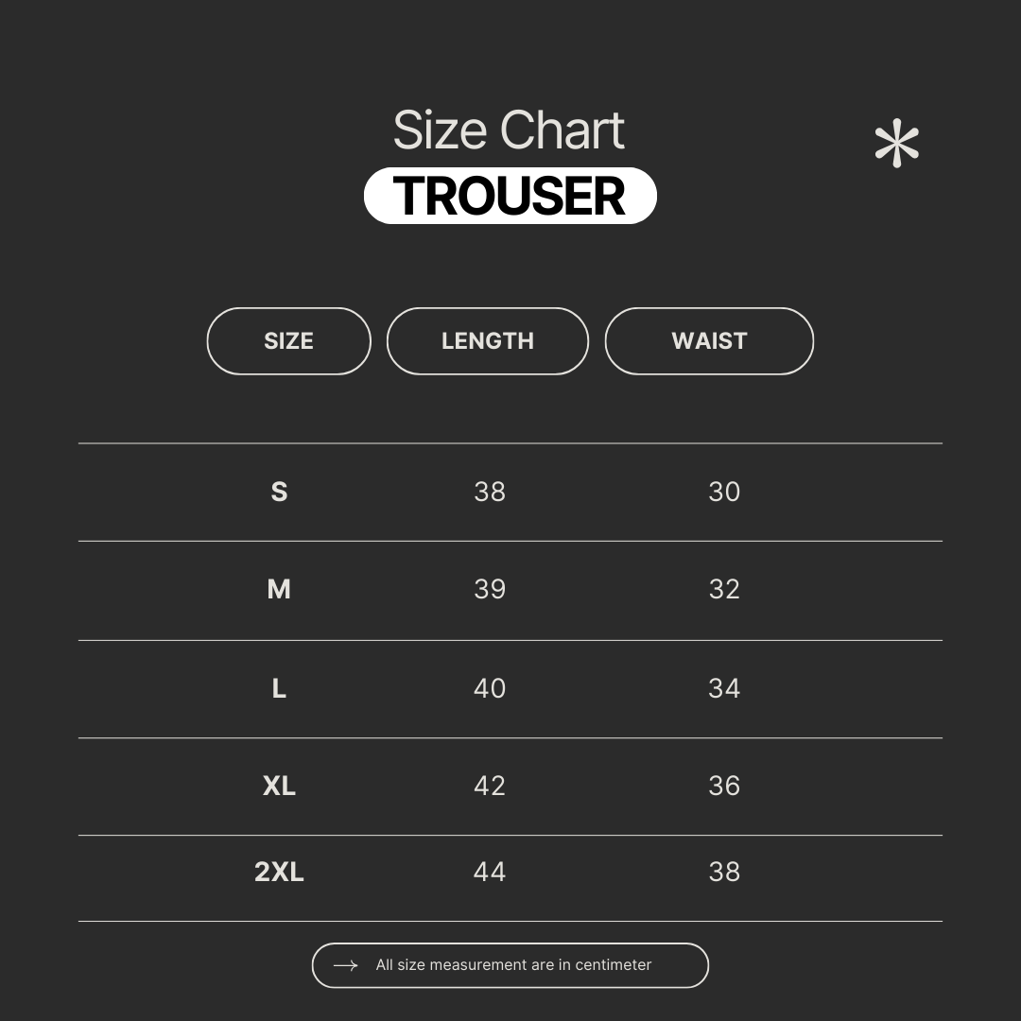Click the Size Chart heading text

509,130
